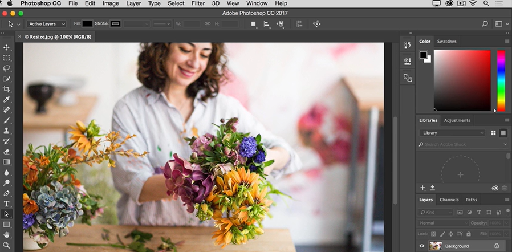Open the Active Layers dropdown
The width and height of the screenshot is (512, 252).
coord(46,24)
